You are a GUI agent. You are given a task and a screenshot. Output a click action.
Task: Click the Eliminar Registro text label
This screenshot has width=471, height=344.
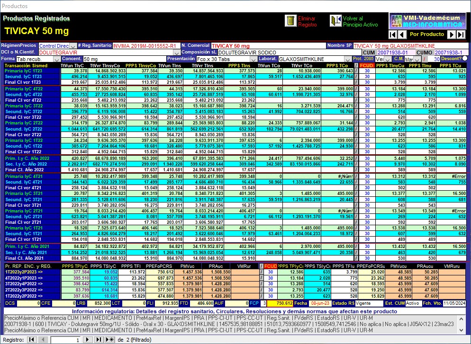point(307,21)
